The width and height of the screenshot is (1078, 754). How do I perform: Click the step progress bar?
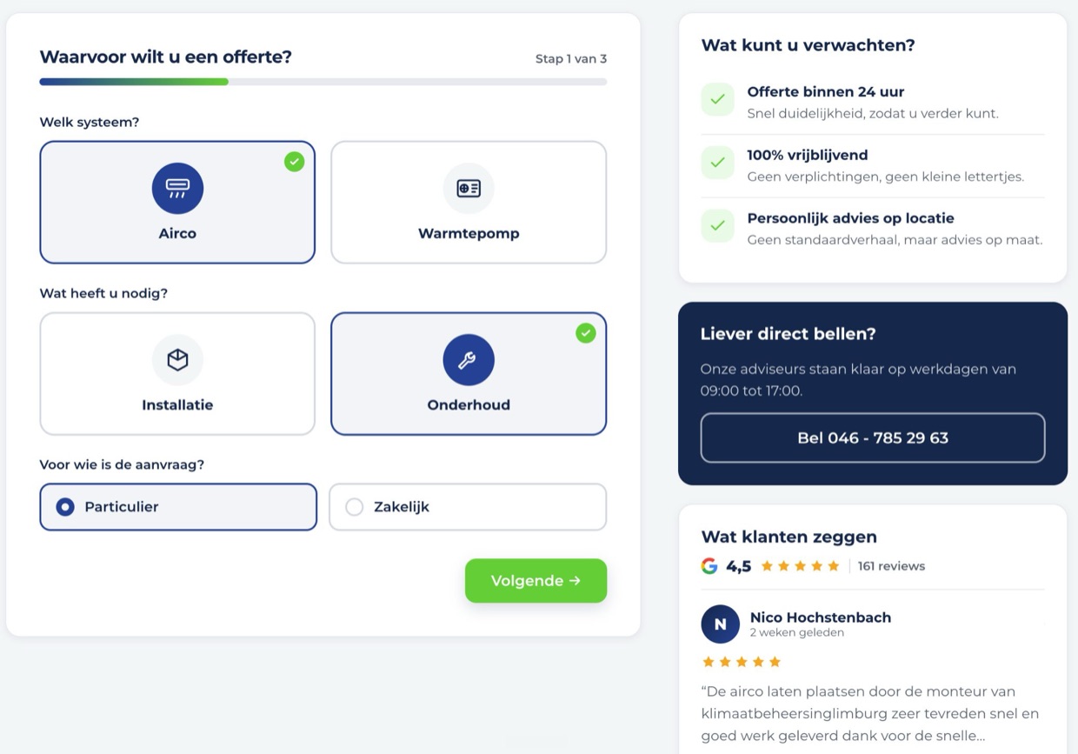(x=323, y=82)
